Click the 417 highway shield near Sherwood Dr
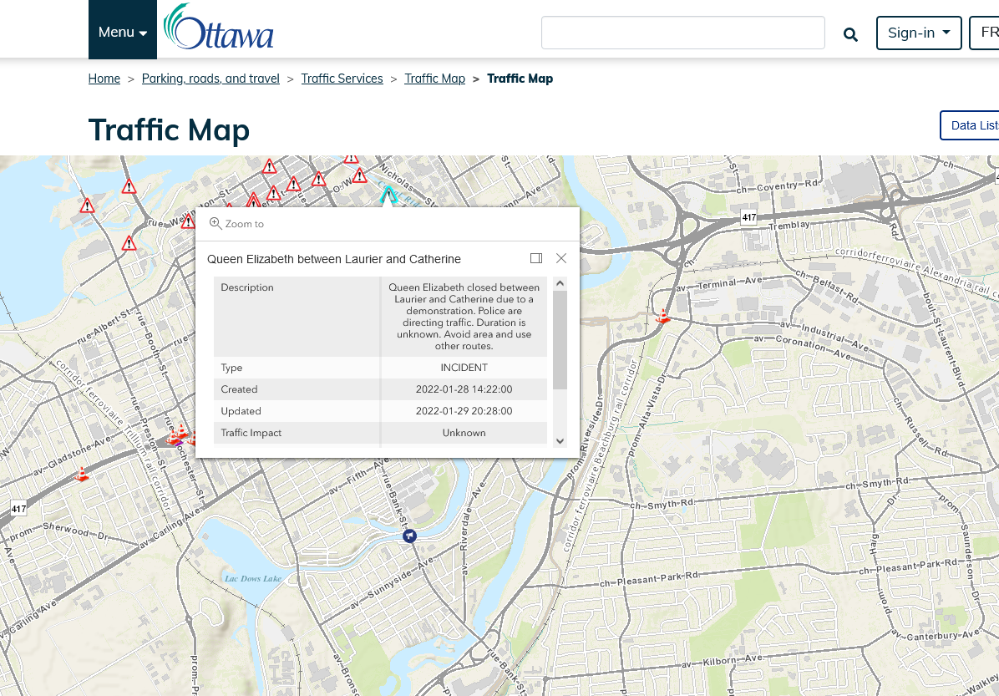This screenshot has width=999, height=696. point(18,509)
